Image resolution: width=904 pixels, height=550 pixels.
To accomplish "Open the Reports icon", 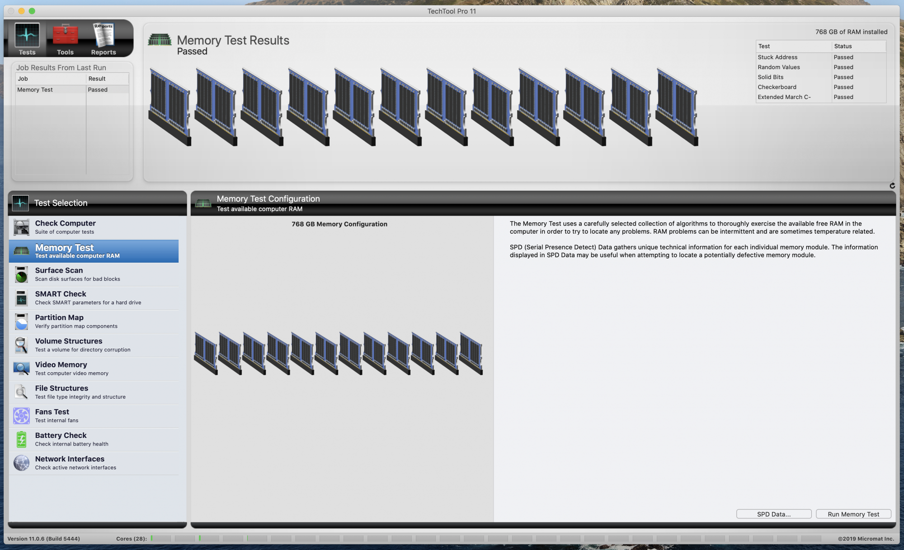I will point(104,35).
